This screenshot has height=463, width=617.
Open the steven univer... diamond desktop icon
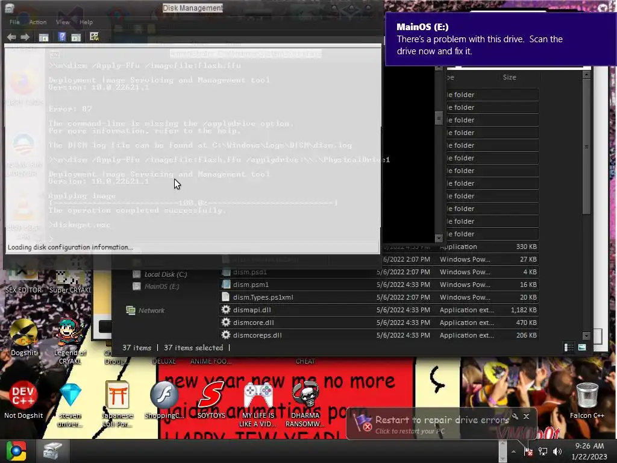[x=70, y=405]
